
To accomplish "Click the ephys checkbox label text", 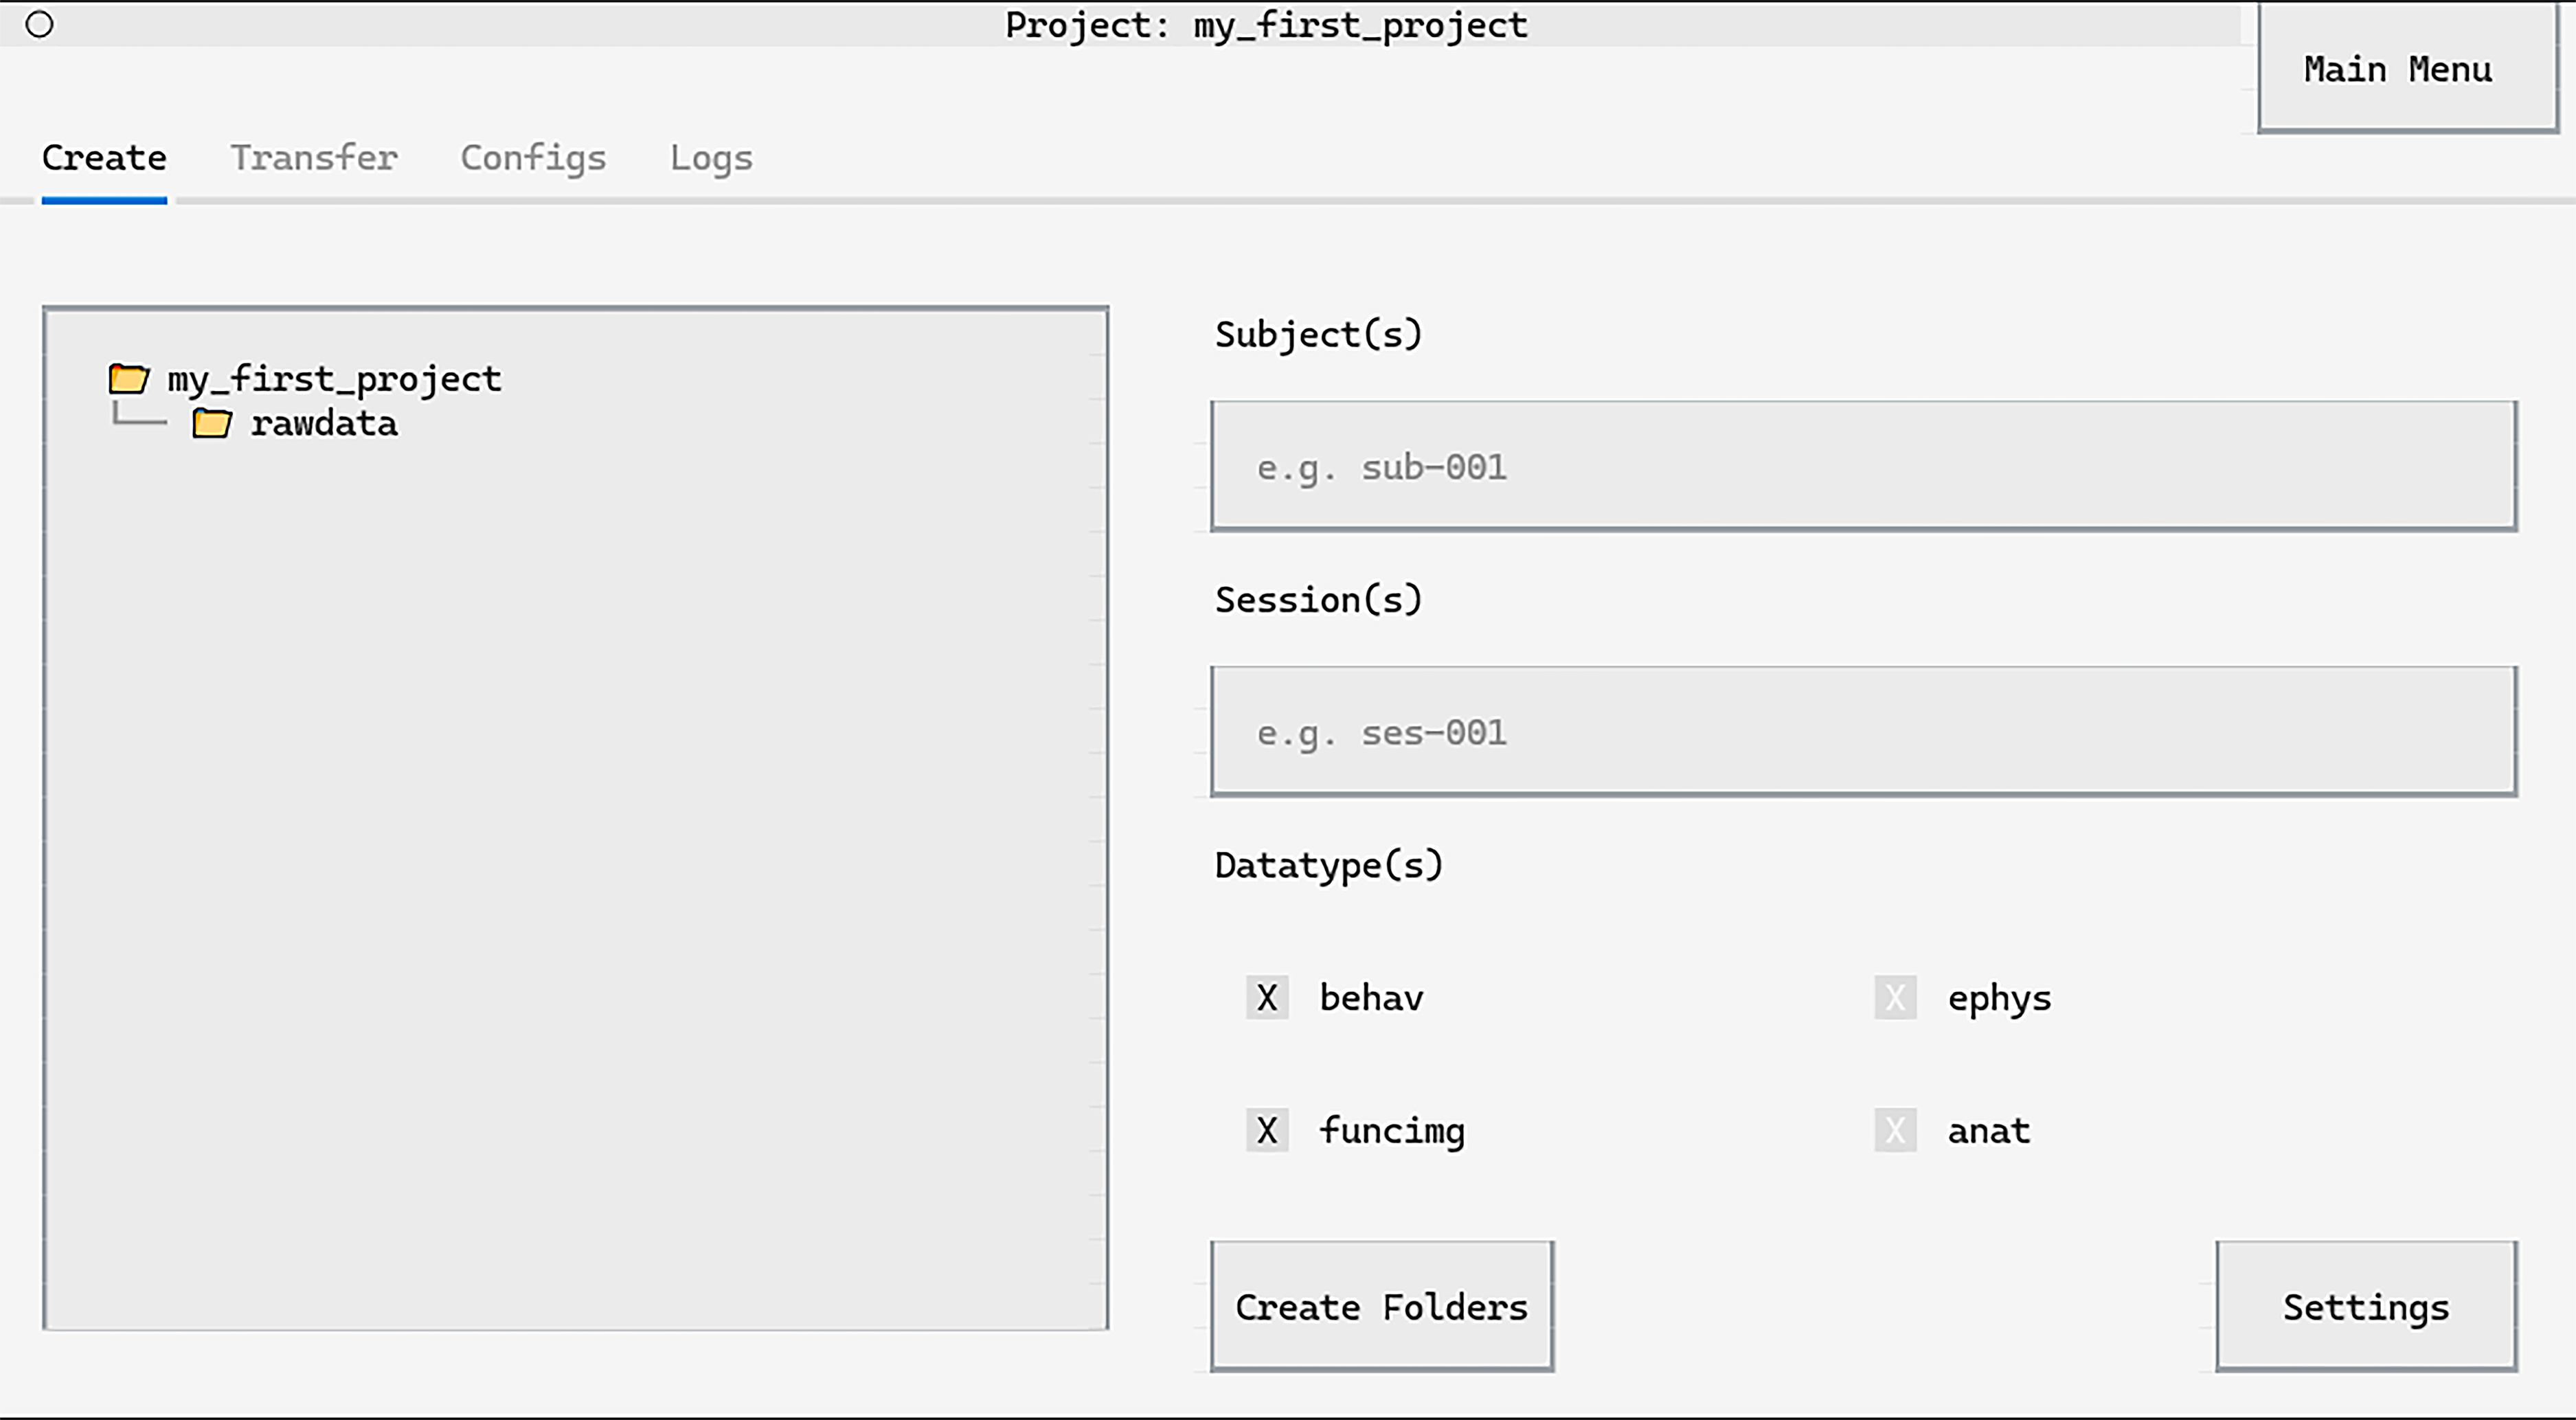I will pos(1999,998).
